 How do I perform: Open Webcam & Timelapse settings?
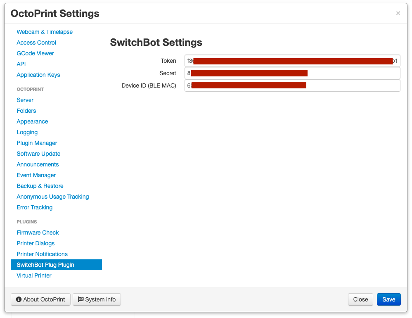coord(45,32)
